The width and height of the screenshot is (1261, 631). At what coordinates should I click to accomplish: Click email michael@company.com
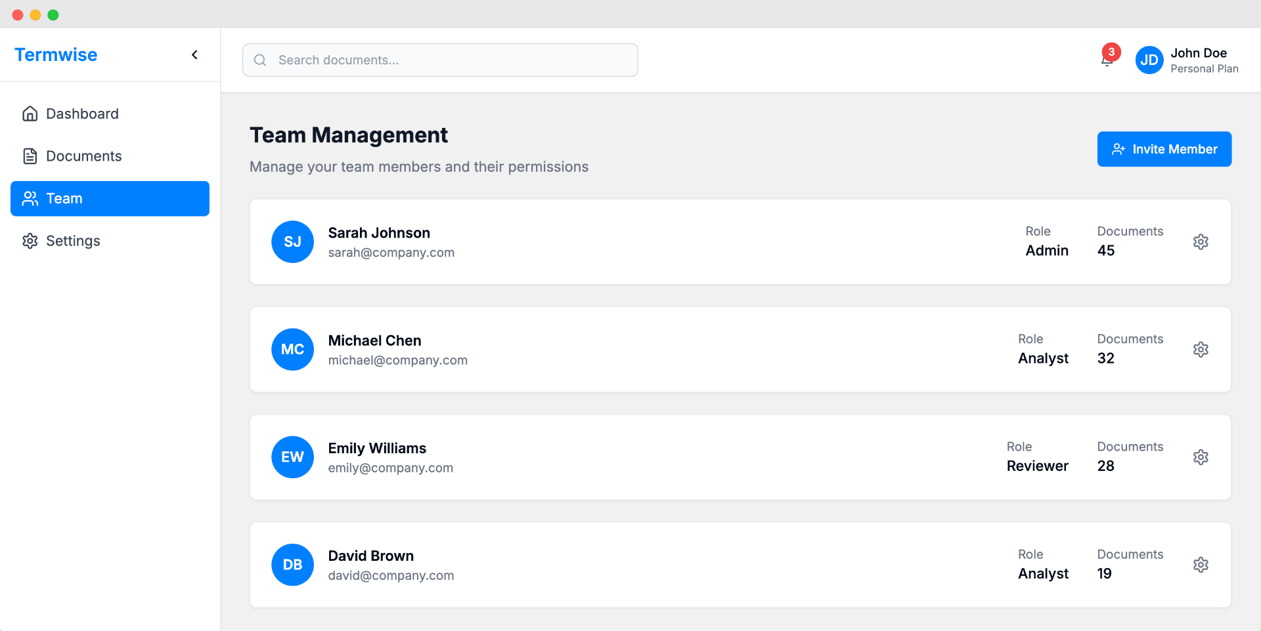point(397,360)
